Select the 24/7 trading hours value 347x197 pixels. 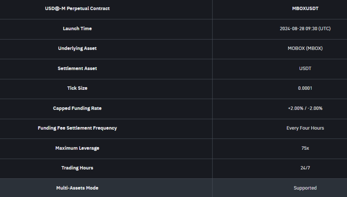click(x=305, y=168)
